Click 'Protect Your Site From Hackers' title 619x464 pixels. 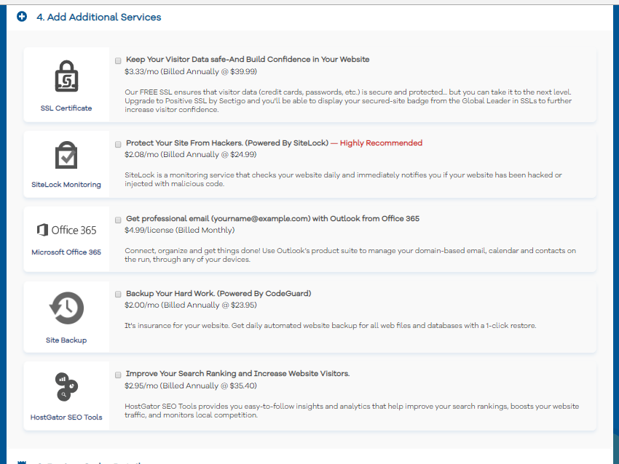coord(227,143)
